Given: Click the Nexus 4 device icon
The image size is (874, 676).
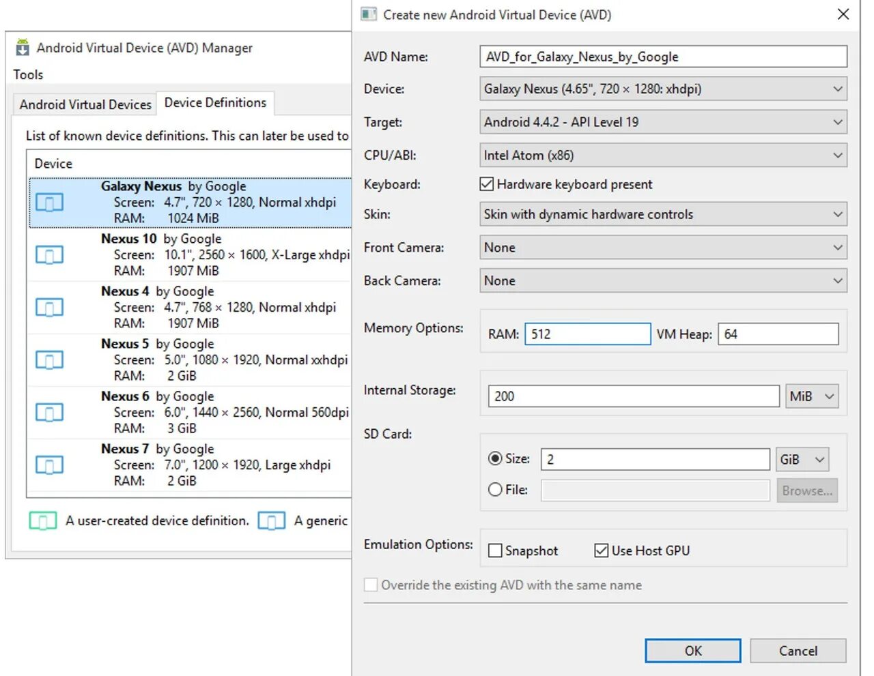Looking at the screenshot, I should pyautogui.click(x=49, y=308).
